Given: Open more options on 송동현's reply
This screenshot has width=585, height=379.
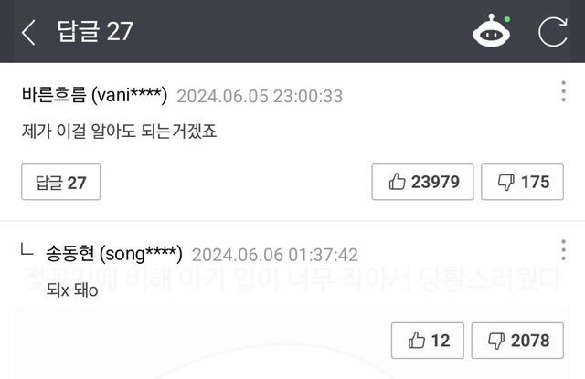Looking at the screenshot, I should [x=563, y=250].
